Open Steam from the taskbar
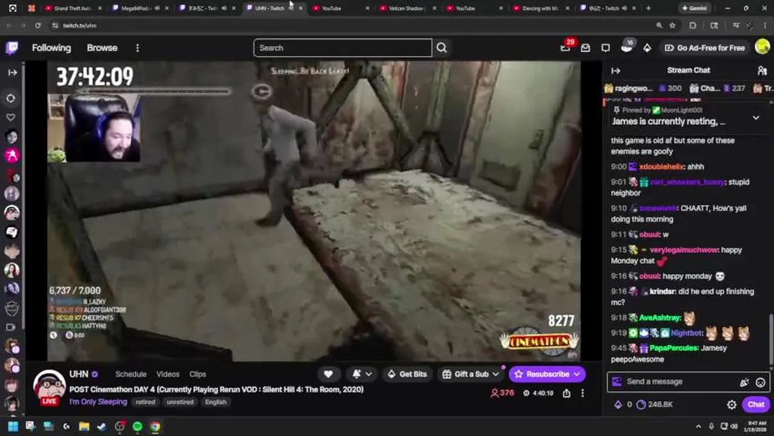The image size is (774, 436). (x=102, y=426)
